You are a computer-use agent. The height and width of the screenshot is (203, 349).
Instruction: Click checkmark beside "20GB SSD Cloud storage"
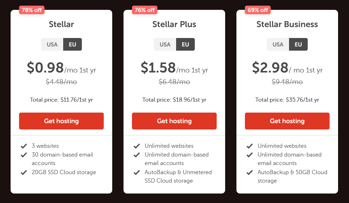coord(24,172)
